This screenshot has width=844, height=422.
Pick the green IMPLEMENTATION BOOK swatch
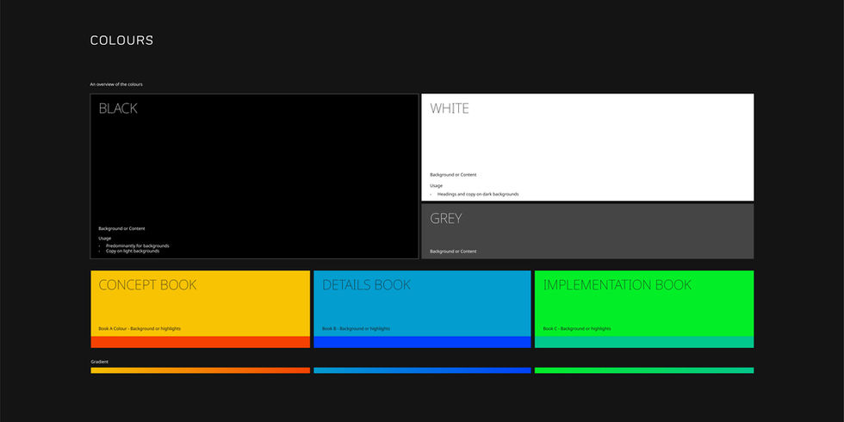coord(644,303)
